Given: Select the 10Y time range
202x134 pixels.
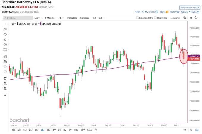Looking at the screenshot, I should point(76,130).
